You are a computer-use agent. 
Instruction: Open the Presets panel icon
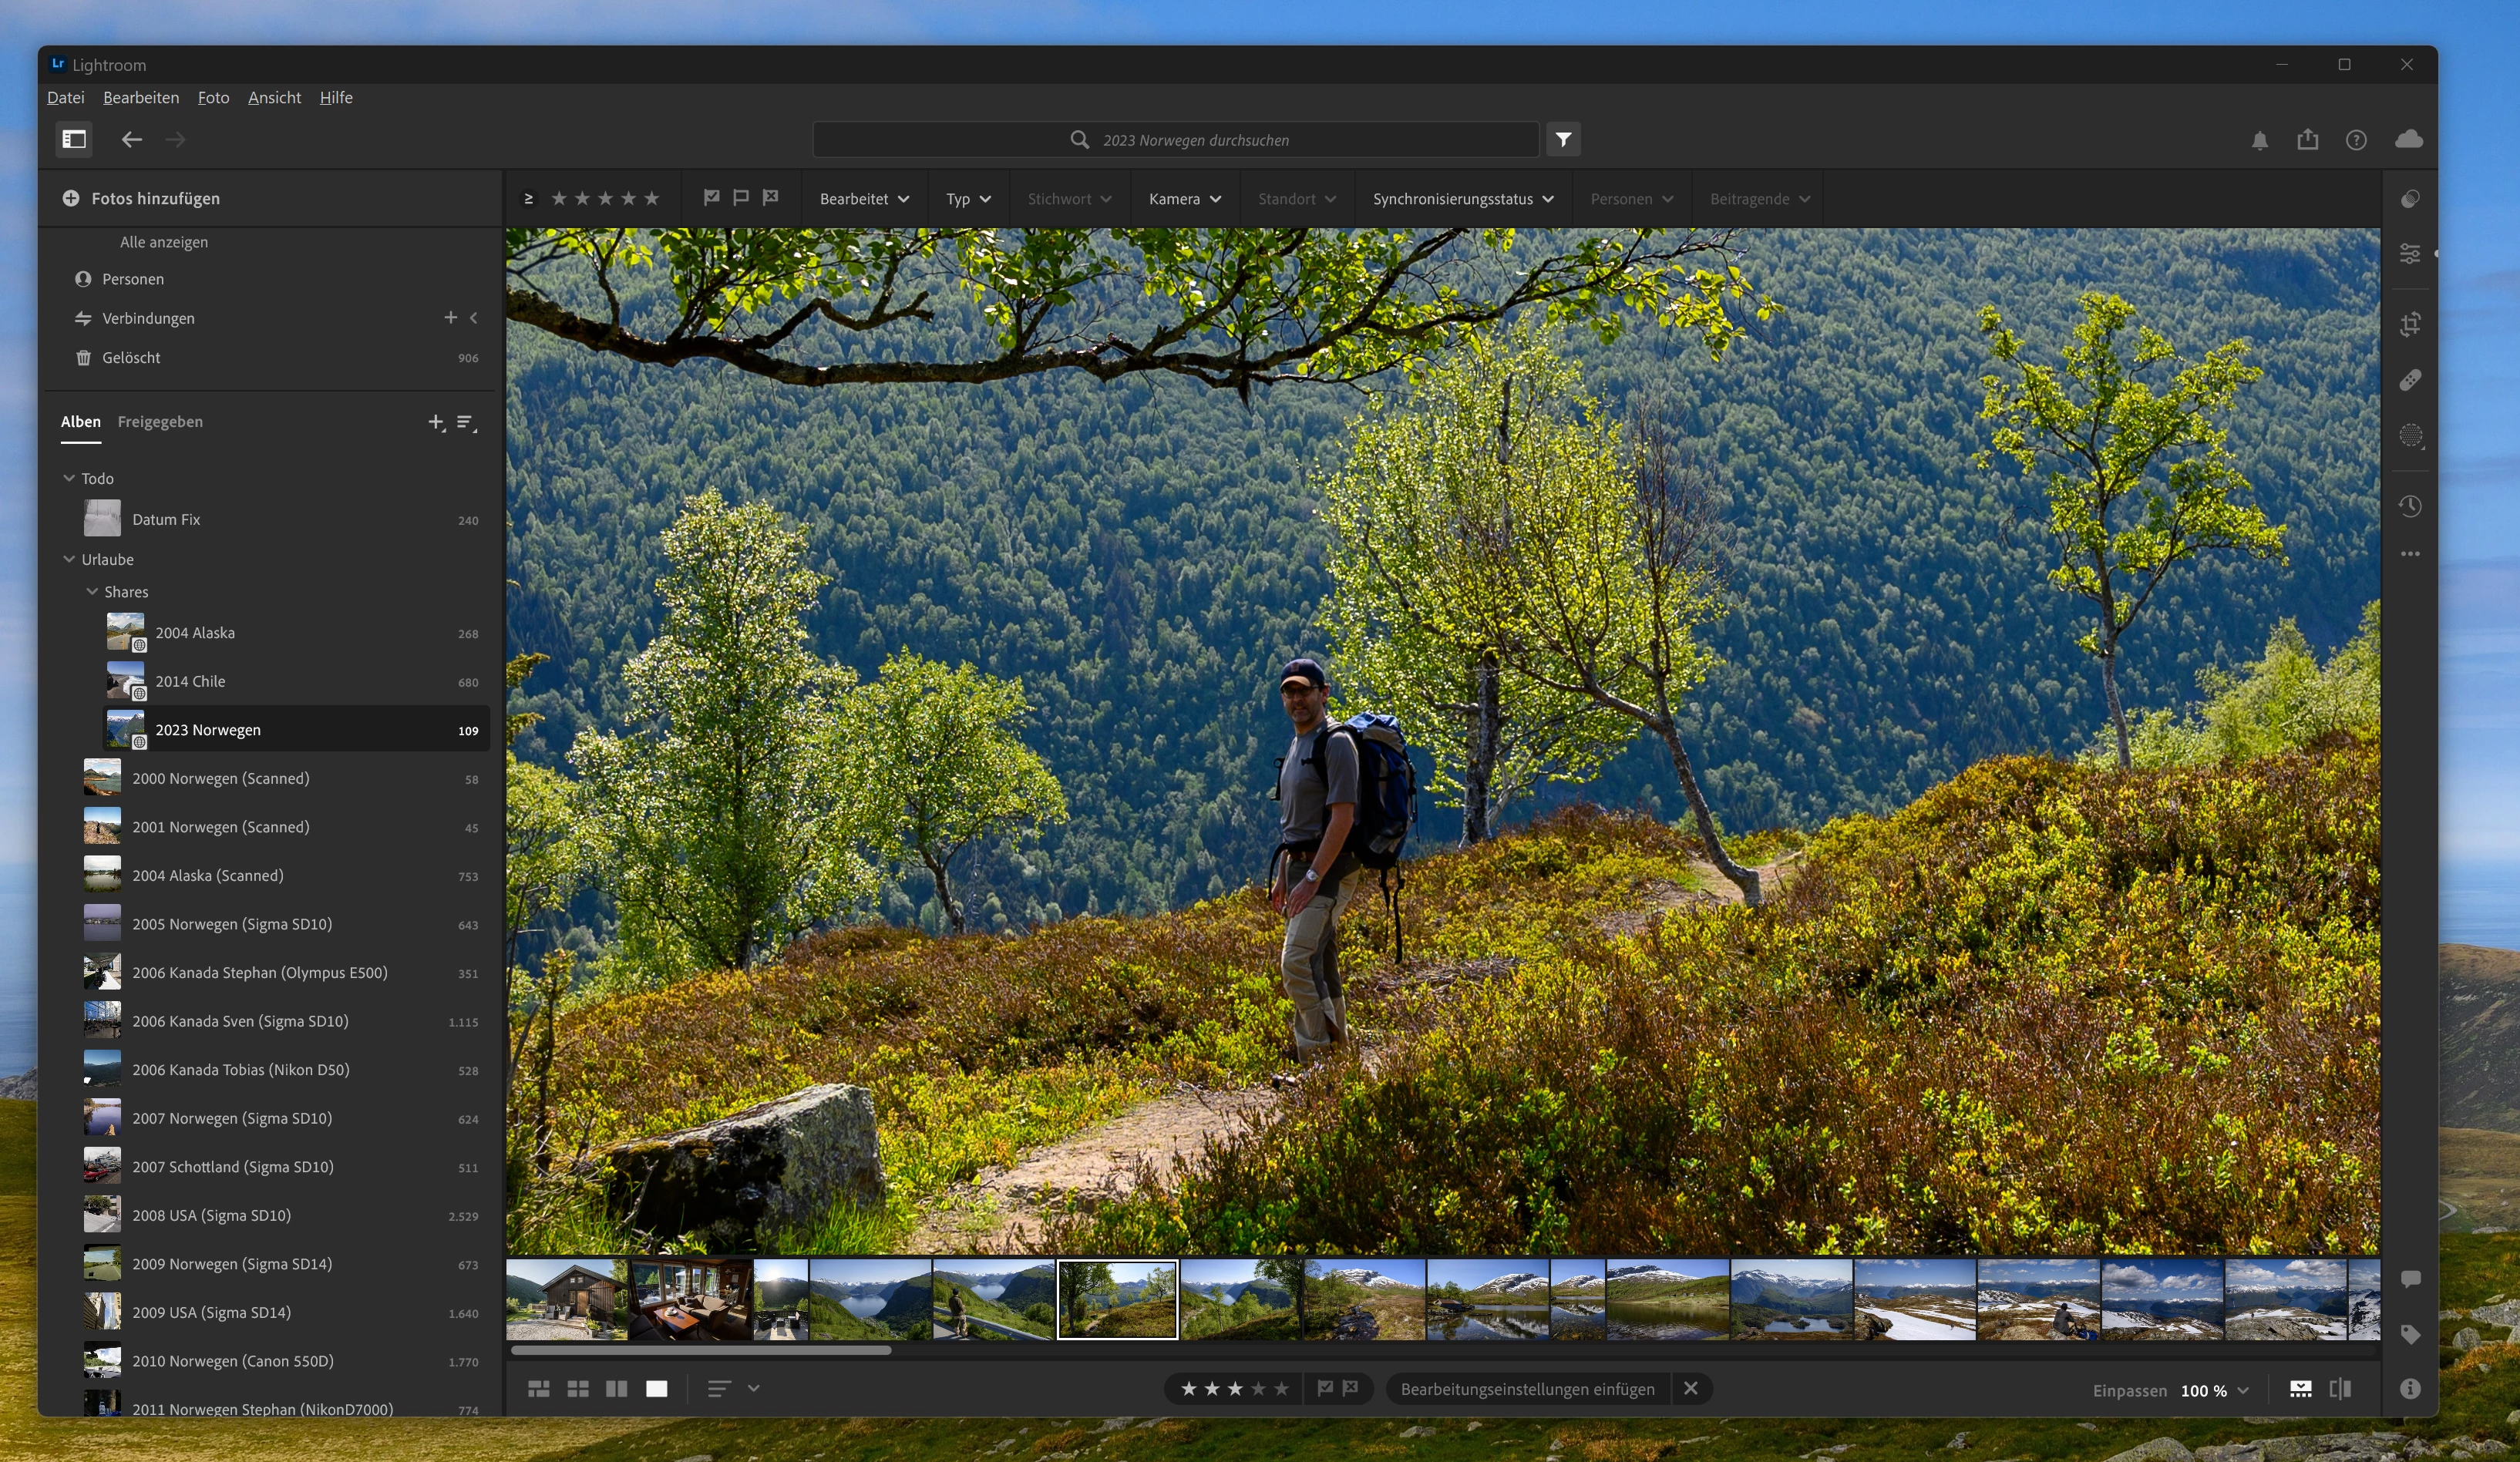[2410, 199]
